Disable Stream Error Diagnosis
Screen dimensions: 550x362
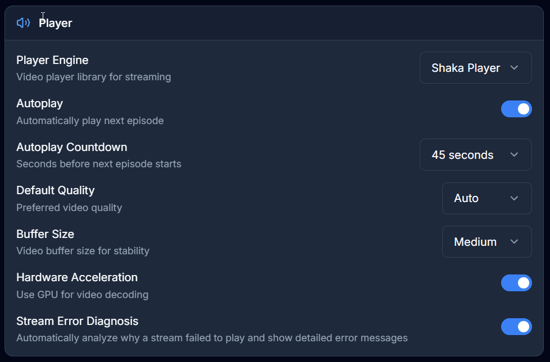(x=516, y=327)
